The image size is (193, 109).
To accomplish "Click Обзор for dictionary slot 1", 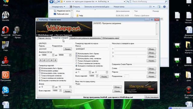I will [x=152, y=49].
